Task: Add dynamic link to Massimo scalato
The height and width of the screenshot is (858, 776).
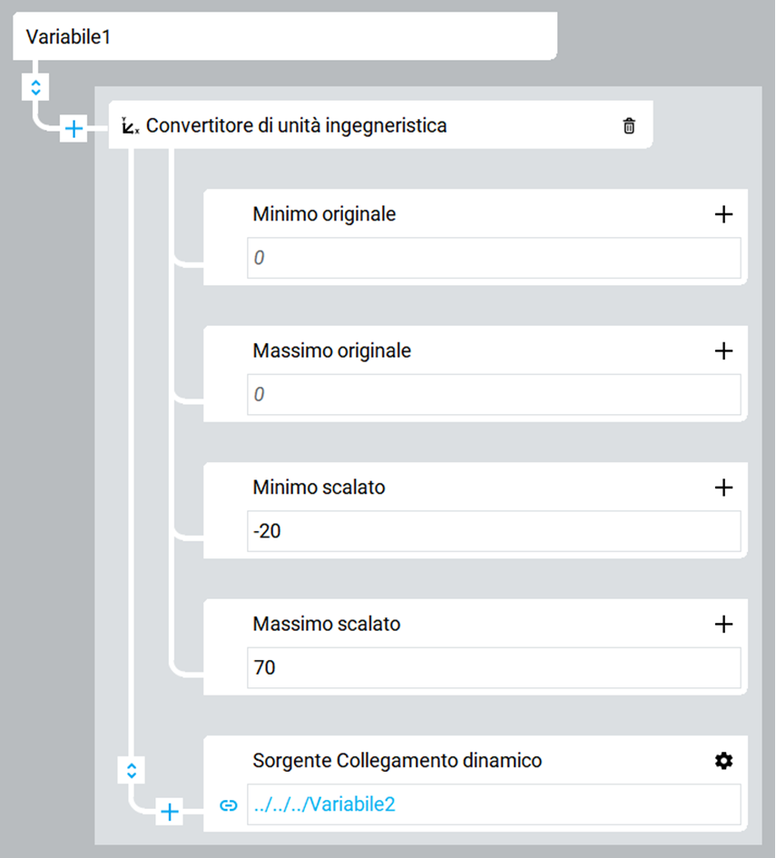Action: coord(723,624)
